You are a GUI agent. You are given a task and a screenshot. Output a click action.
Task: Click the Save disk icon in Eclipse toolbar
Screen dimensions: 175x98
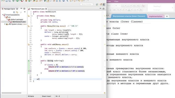click(x=7, y=1)
